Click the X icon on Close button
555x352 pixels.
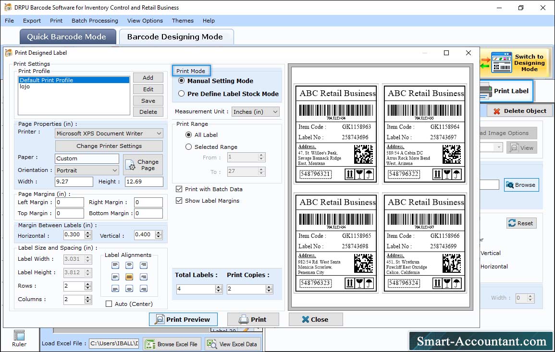(x=306, y=319)
